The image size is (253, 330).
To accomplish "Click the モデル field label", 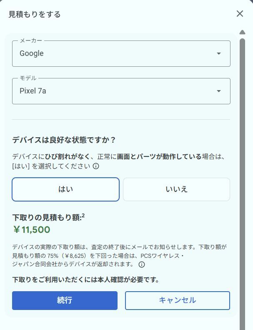I will pyautogui.click(x=28, y=78).
